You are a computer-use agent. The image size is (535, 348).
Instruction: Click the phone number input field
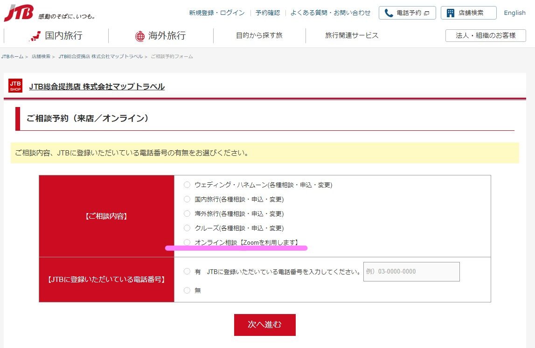(x=411, y=272)
